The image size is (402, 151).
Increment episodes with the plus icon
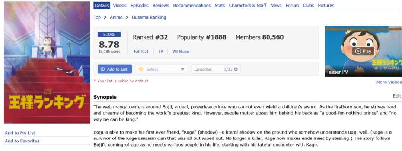pos(236,69)
